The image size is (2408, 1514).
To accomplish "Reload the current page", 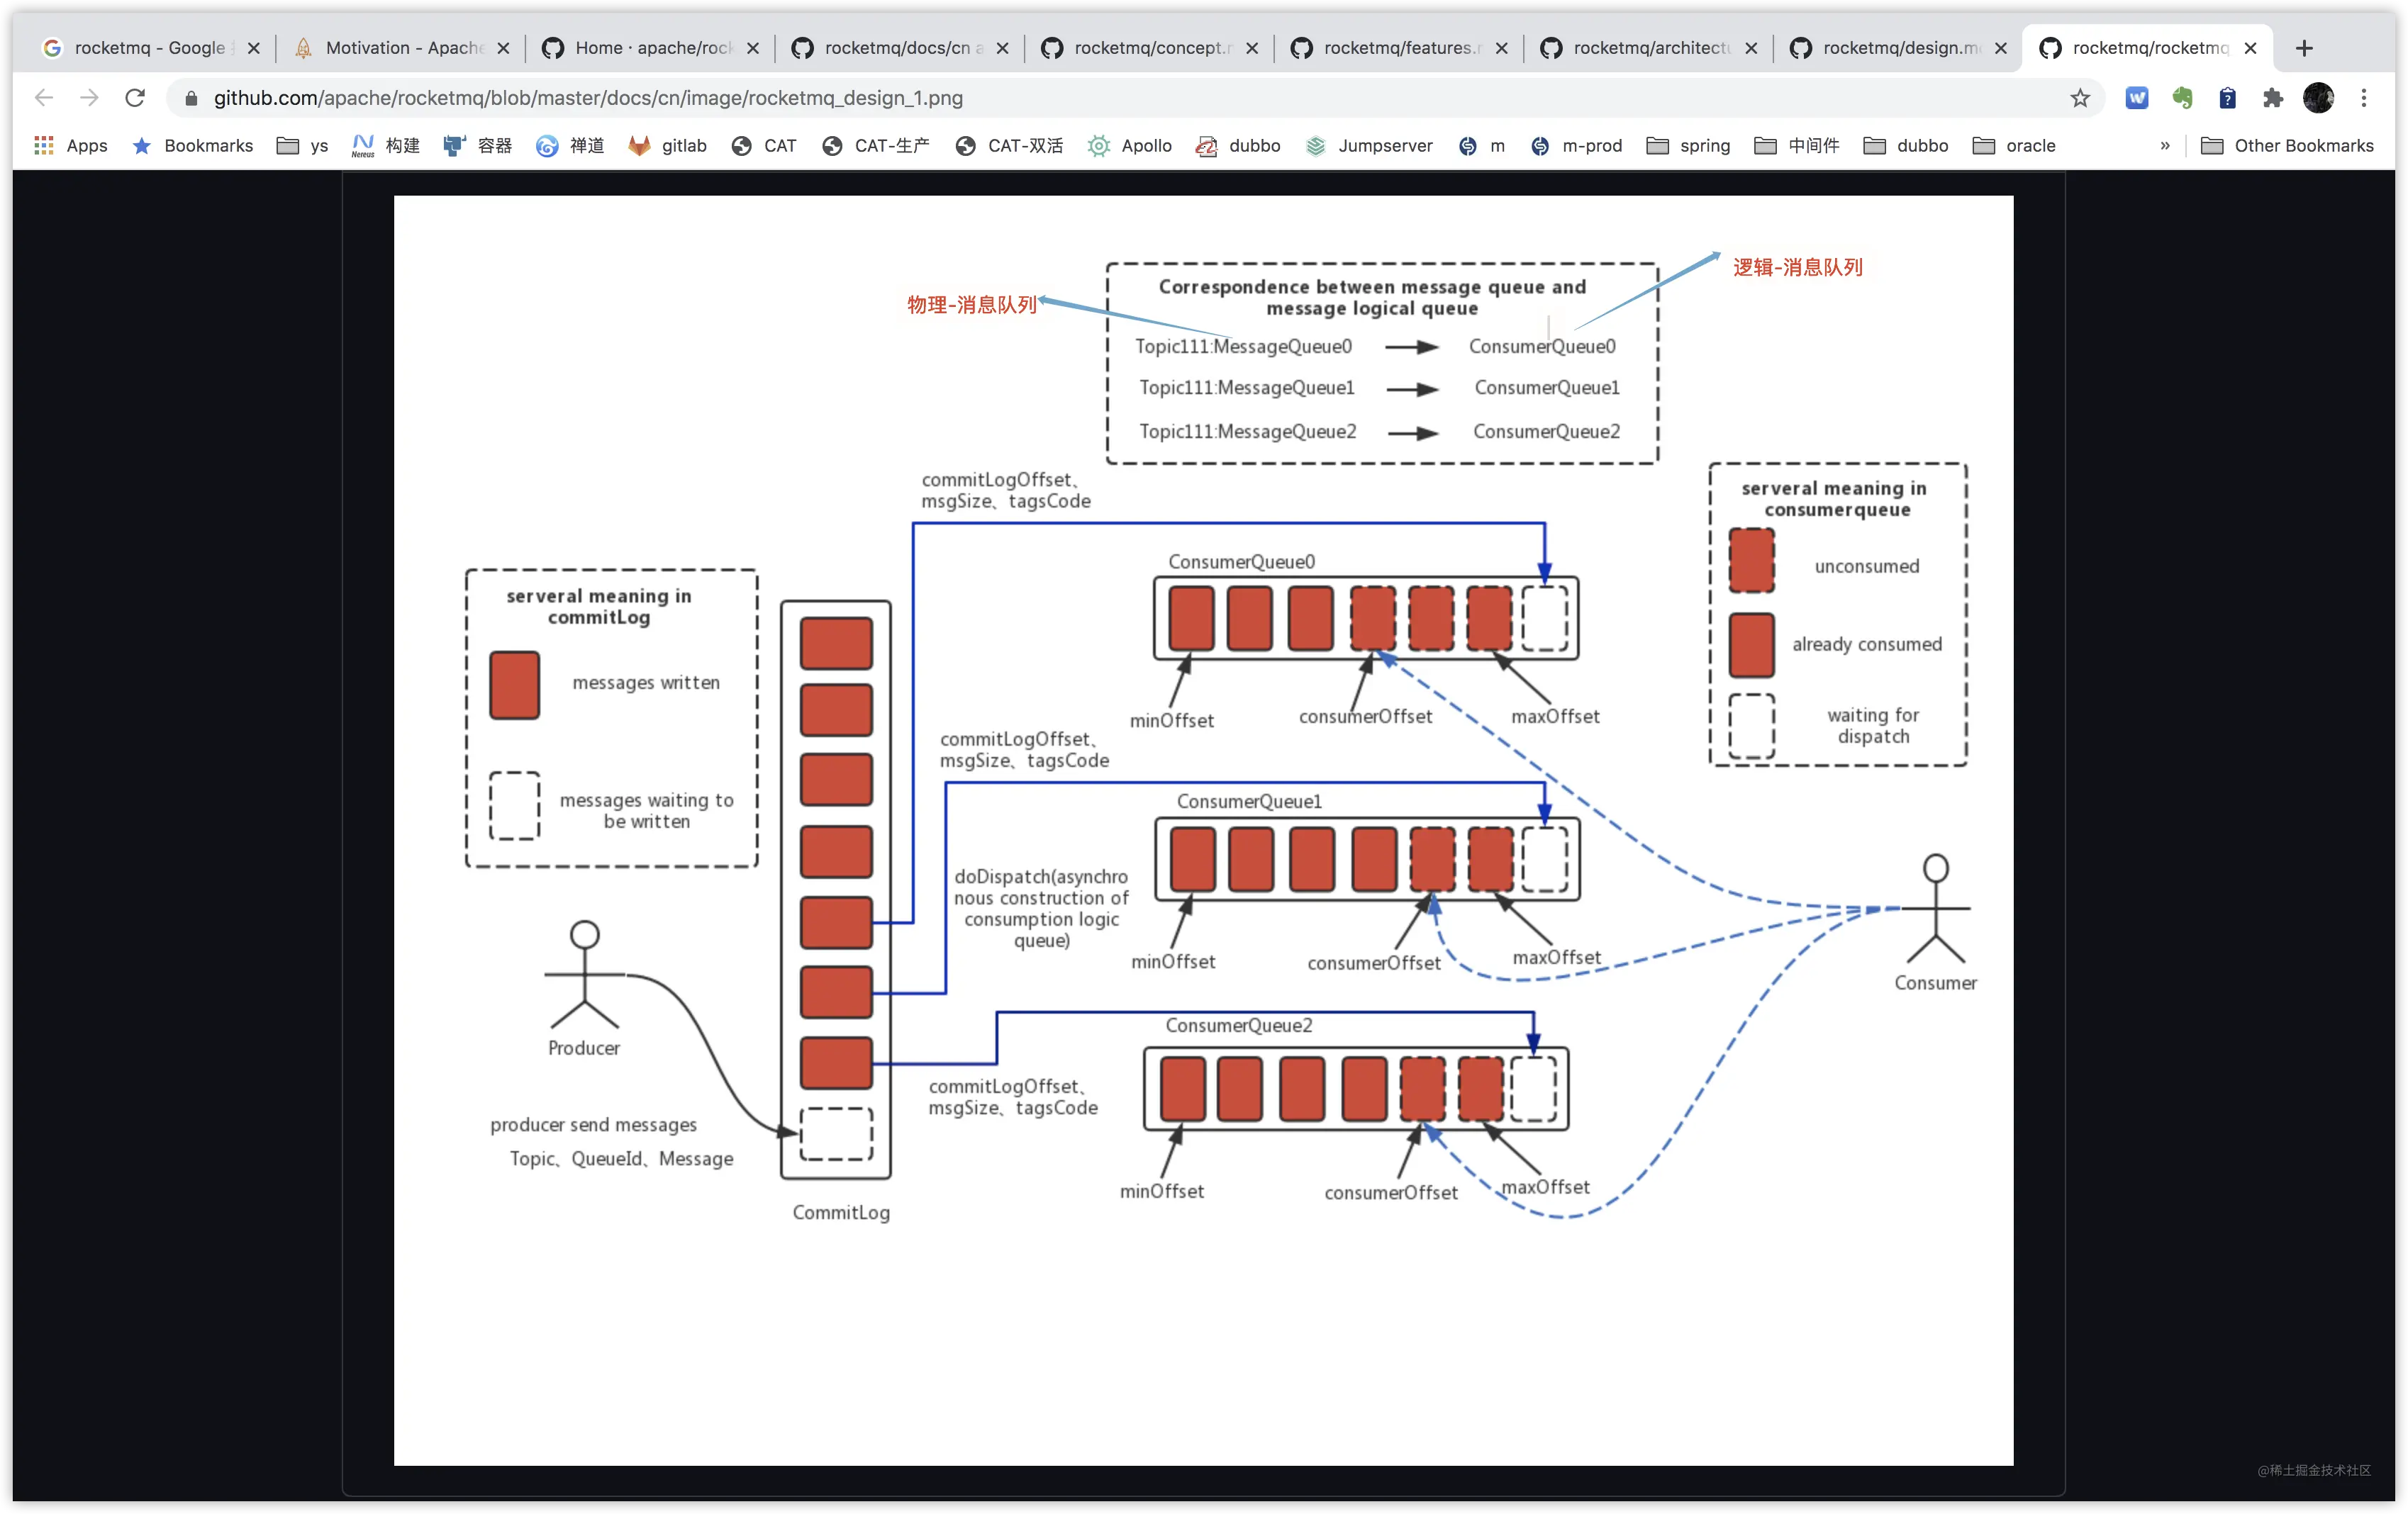I will point(135,98).
